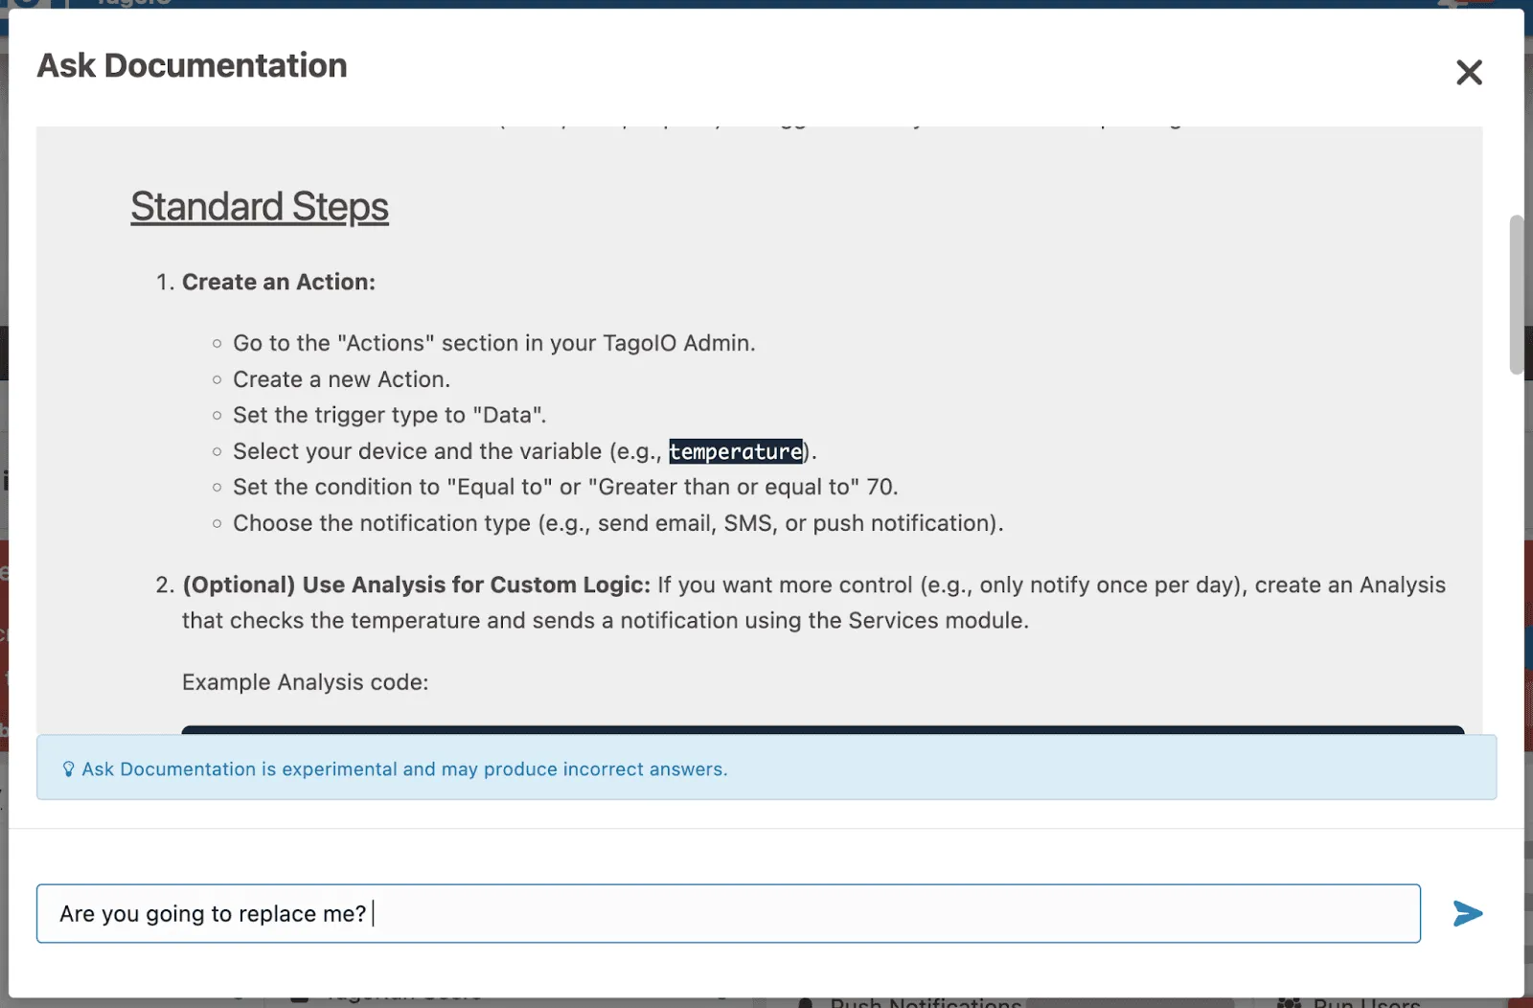Image resolution: width=1533 pixels, height=1008 pixels.
Task: Click the Push Notifications bell icon at bottom
Action: [806, 1001]
